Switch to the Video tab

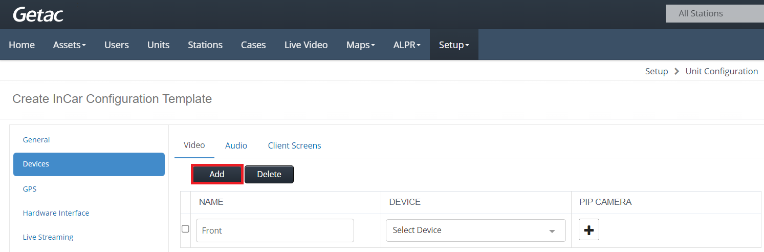[194, 145]
